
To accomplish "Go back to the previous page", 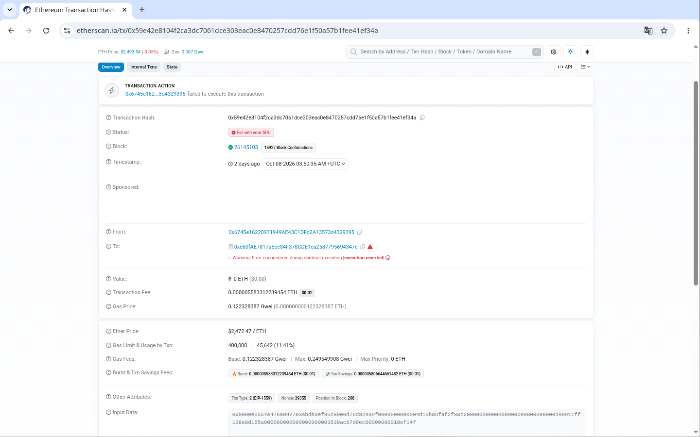I will tap(11, 31).
